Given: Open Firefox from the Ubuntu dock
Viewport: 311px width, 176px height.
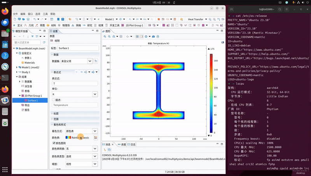Looking at the screenshot, I should (x=5, y=11).
